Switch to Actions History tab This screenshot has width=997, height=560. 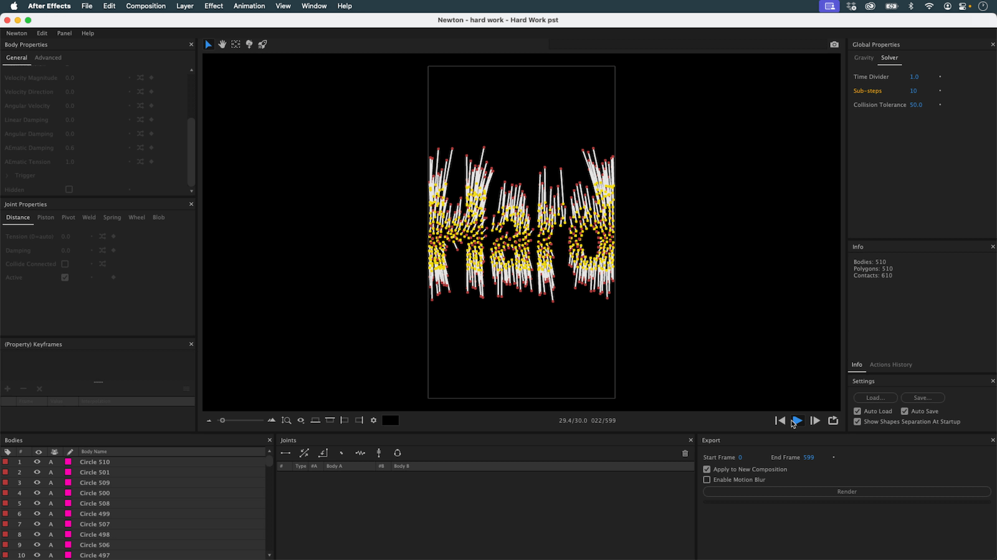click(890, 365)
